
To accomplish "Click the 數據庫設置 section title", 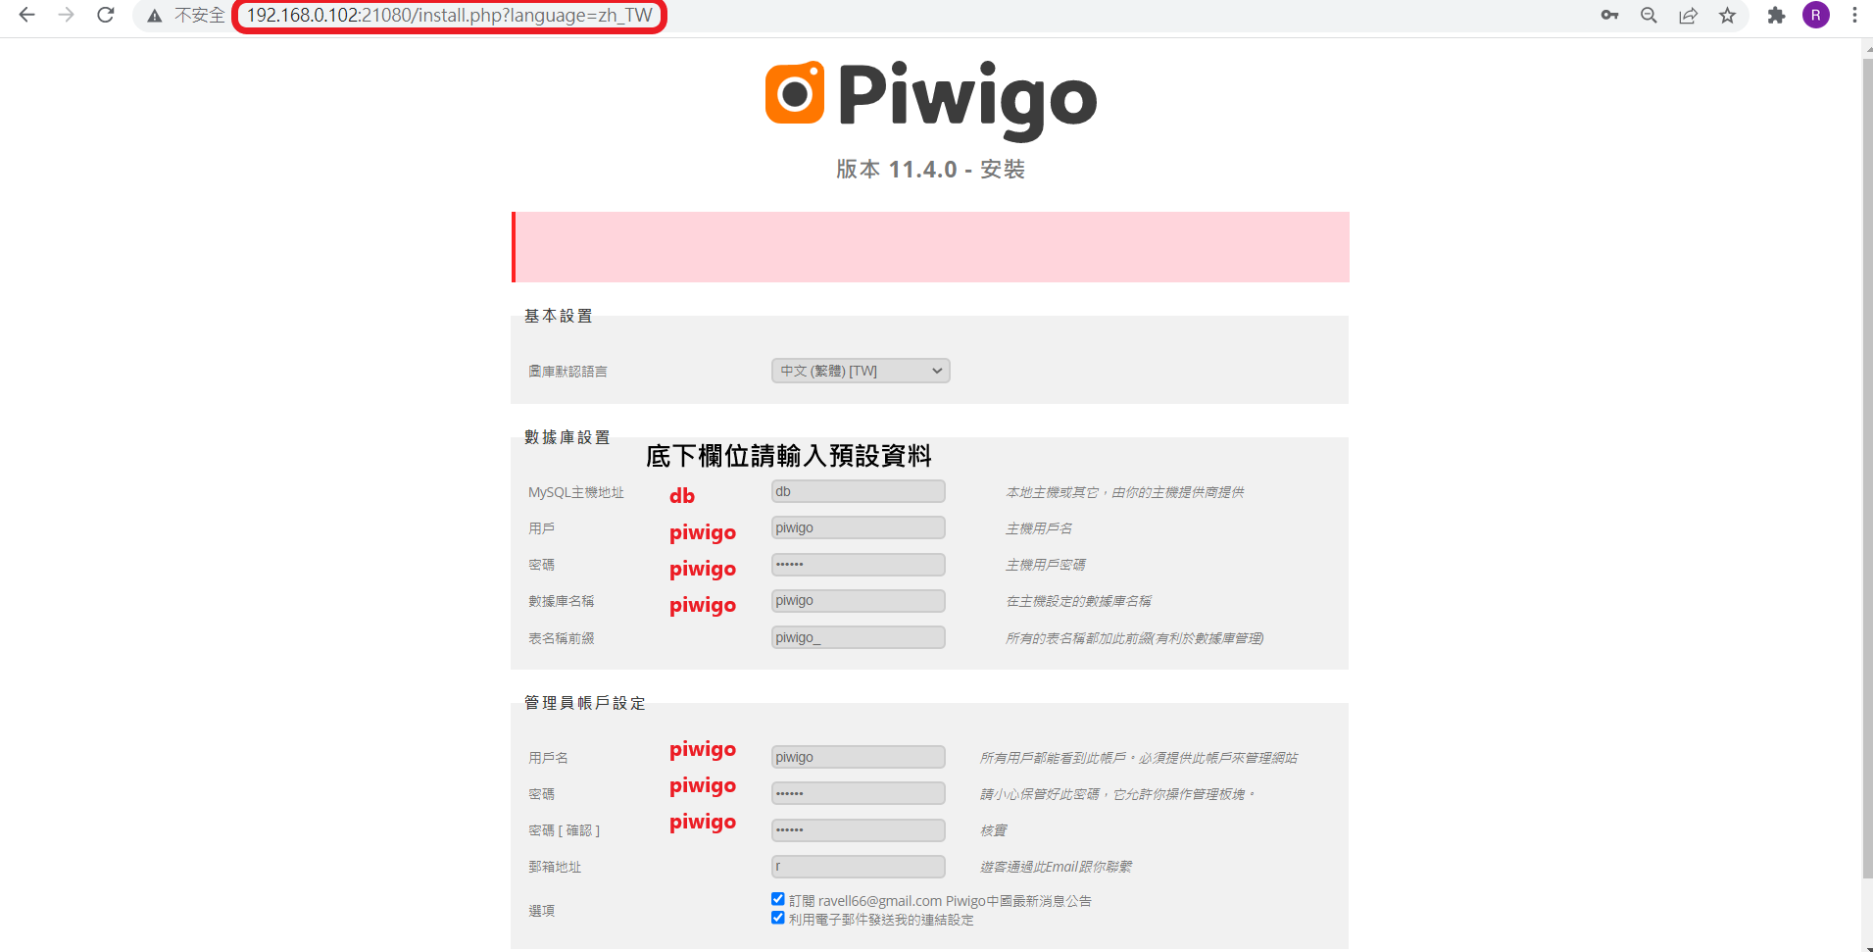I will (x=567, y=437).
